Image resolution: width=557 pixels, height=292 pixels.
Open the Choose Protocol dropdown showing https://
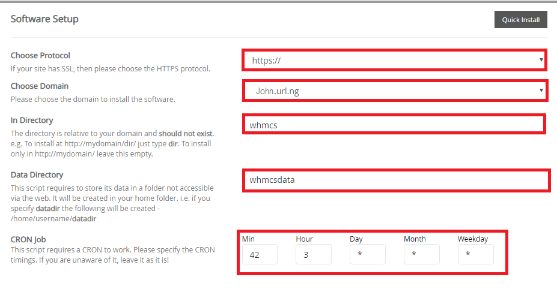coord(394,60)
